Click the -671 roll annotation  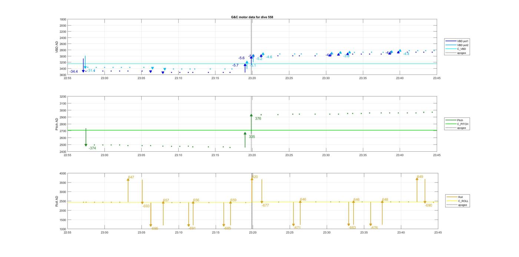[x=297, y=228]
